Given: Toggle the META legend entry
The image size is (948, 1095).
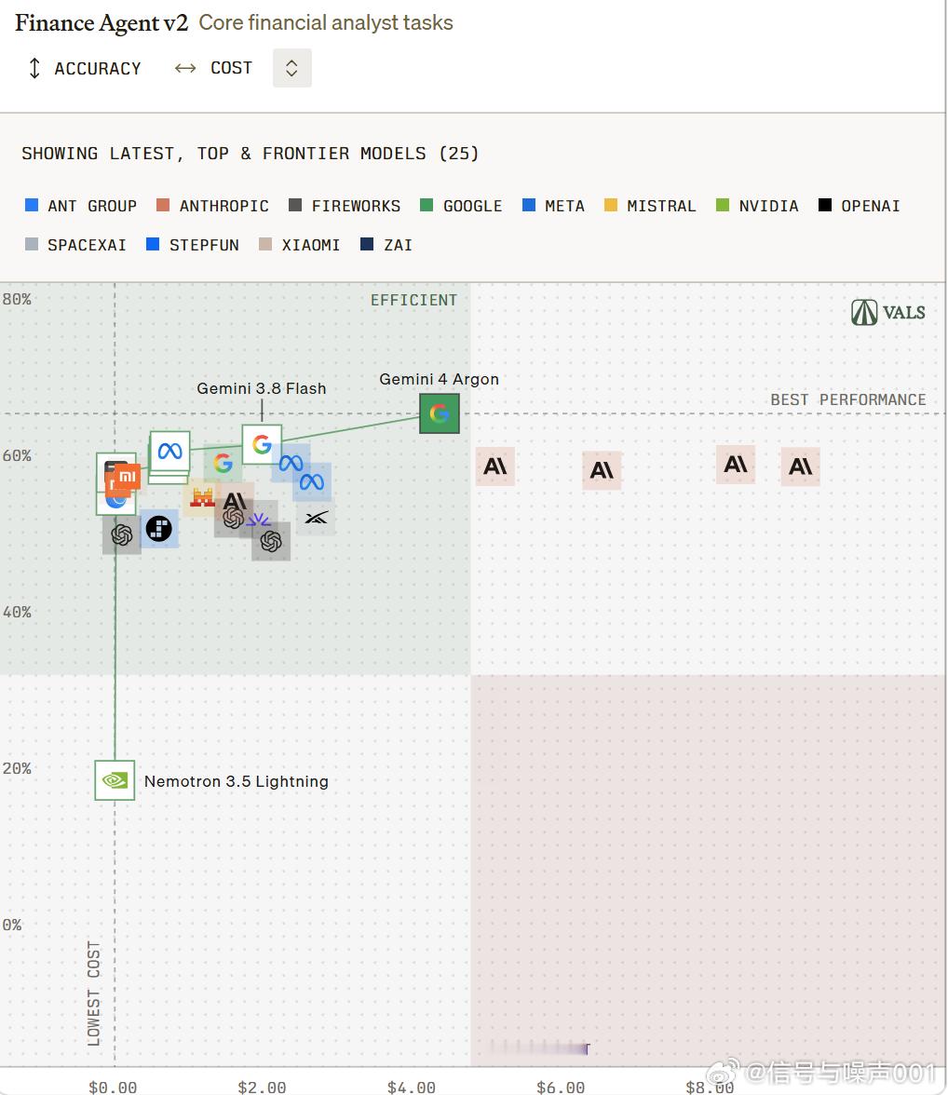Looking at the screenshot, I should [x=553, y=205].
